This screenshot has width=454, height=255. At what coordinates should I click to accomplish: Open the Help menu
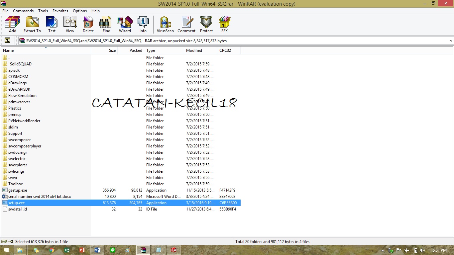pyautogui.click(x=95, y=11)
